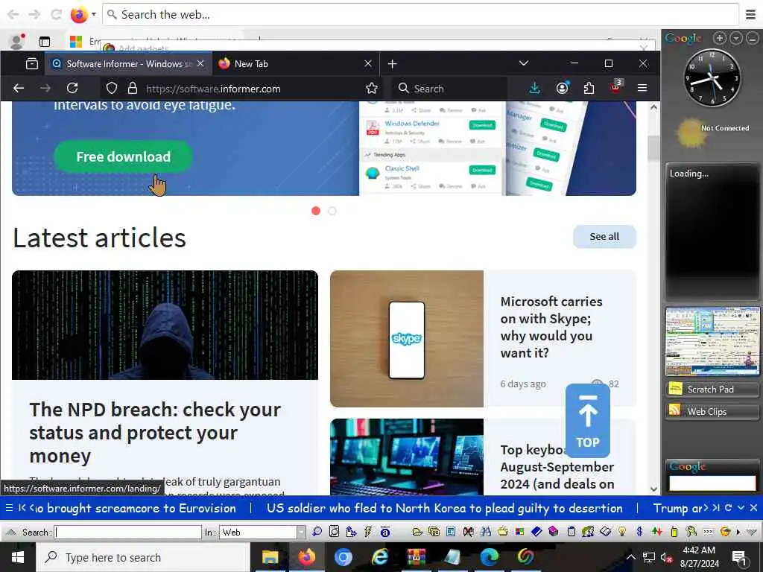763x572 pixels.
Task: Open Internet Explorer from the taskbar
Action: coord(379,557)
